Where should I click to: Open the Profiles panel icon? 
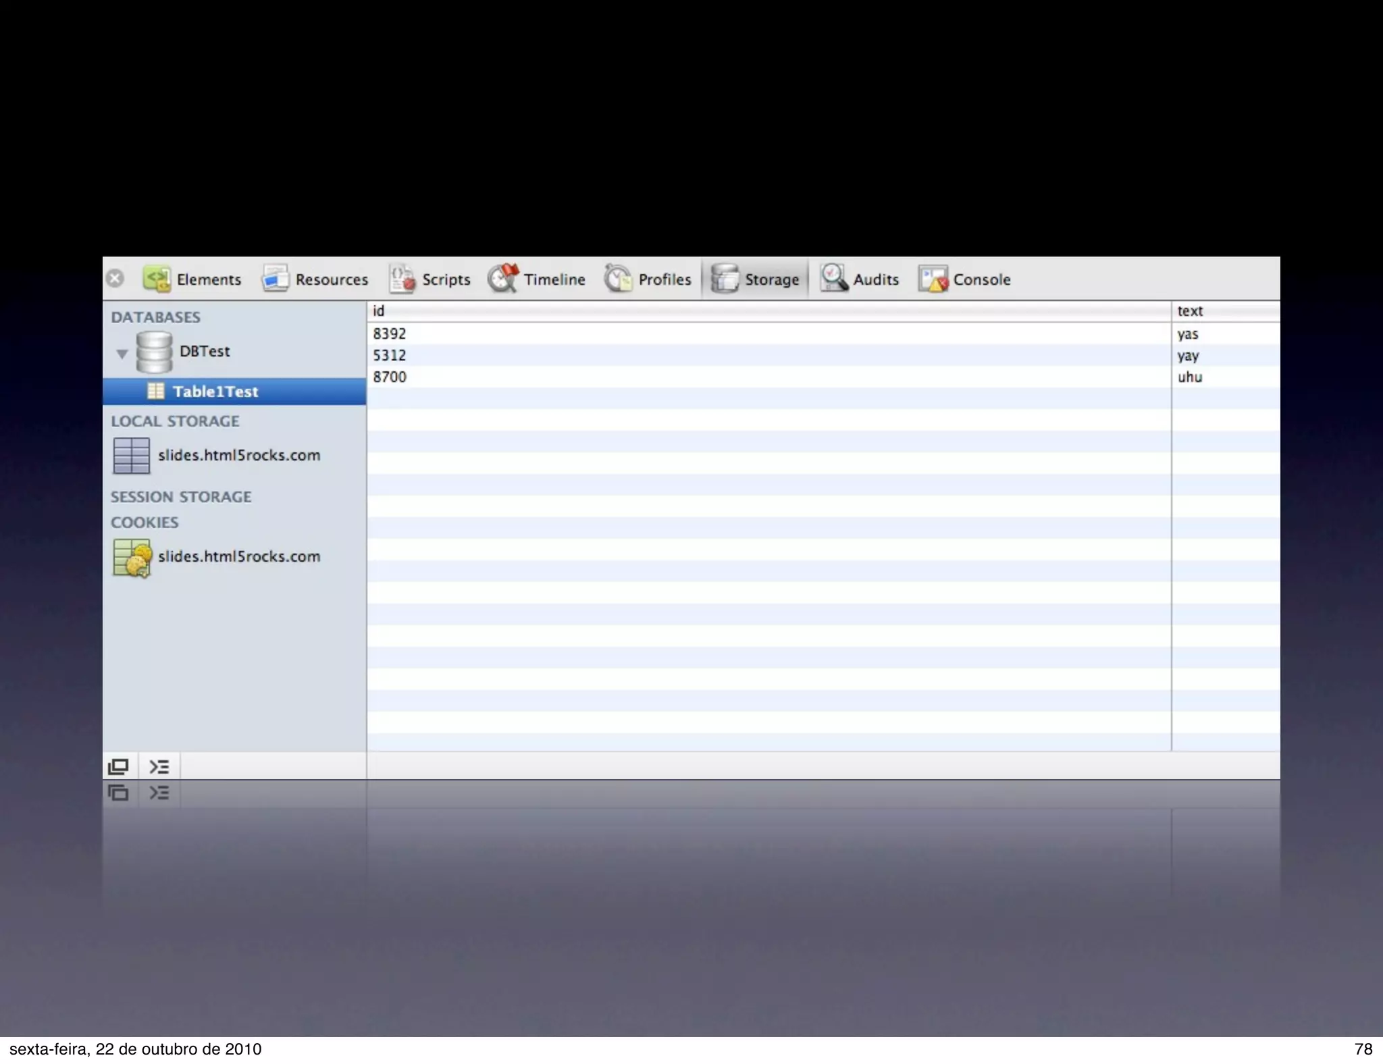[x=618, y=279]
